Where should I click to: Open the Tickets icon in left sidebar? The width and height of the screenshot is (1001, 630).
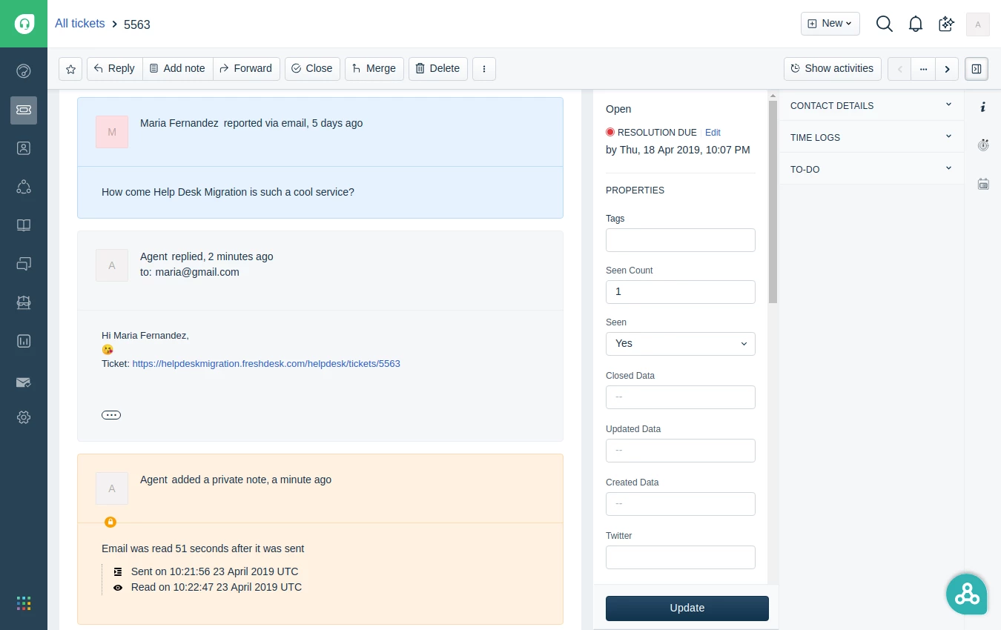point(24,110)
